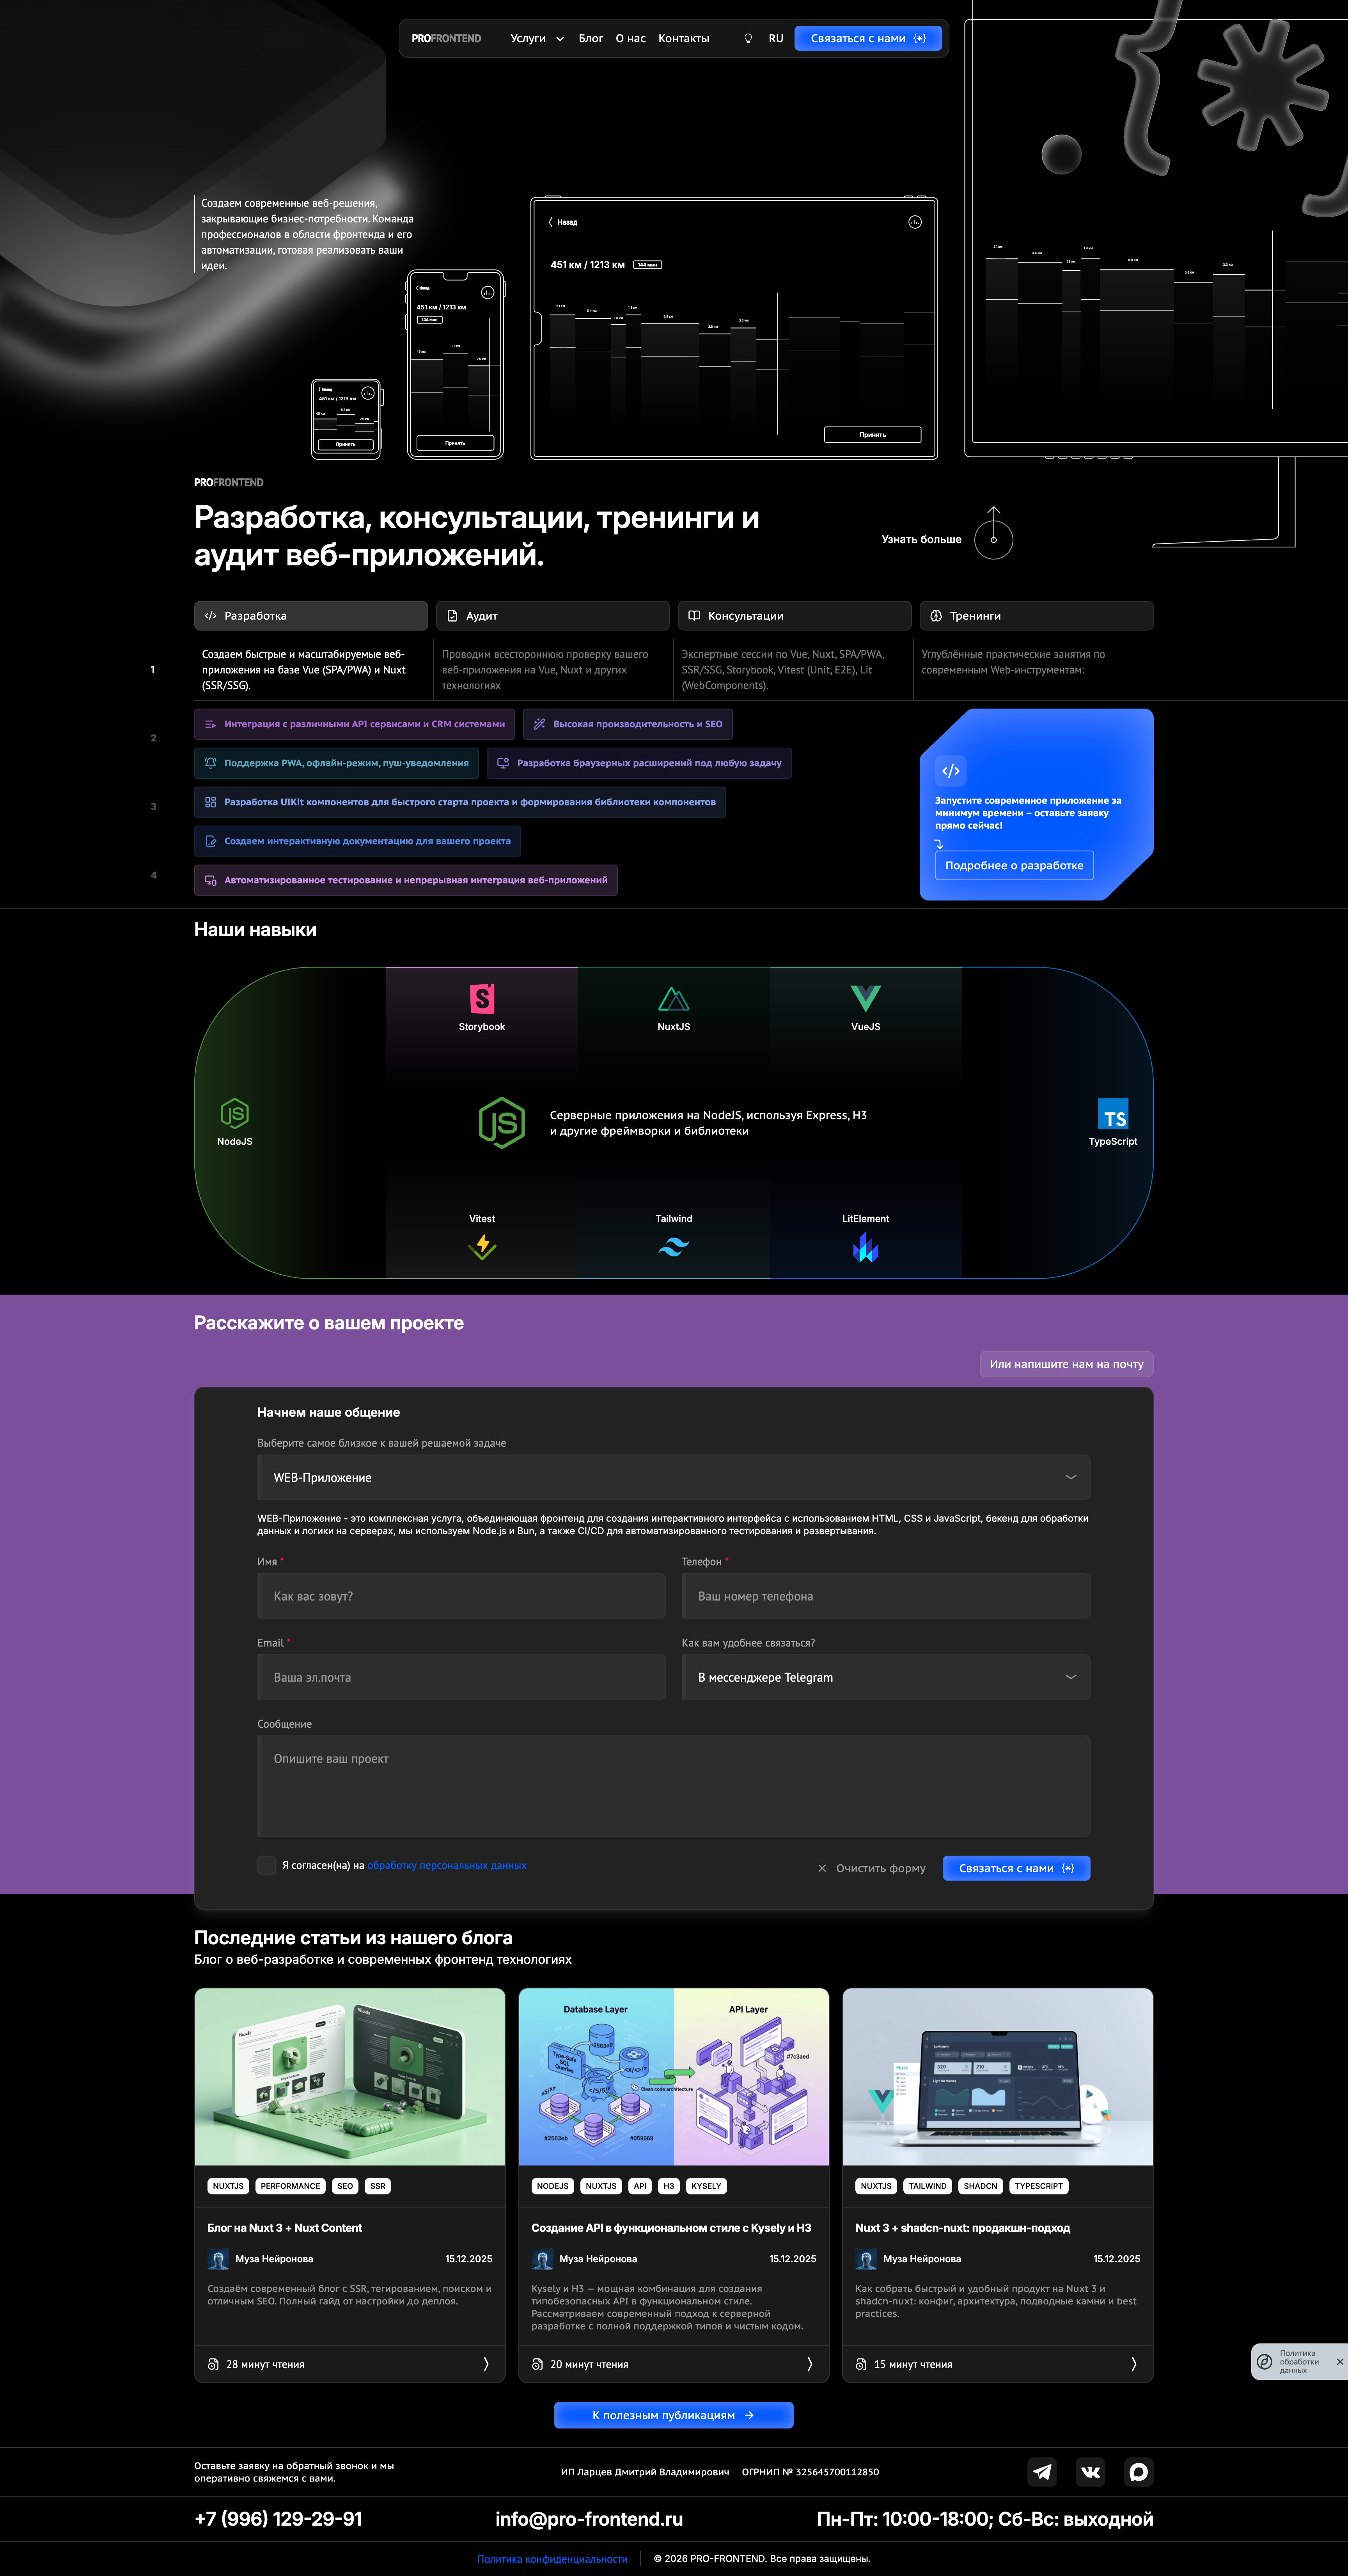Open обработку персональных данных link

point(447,1866)
